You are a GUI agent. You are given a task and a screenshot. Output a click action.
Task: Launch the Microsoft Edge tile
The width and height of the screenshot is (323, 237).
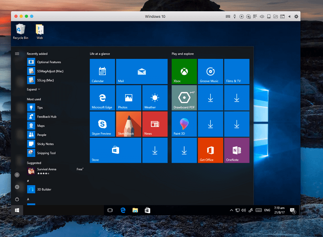pos(103,98)
